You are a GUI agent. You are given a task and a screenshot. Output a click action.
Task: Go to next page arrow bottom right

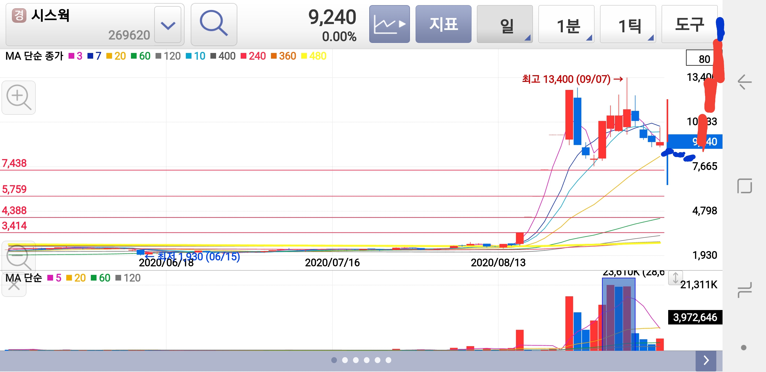point(706,360)
